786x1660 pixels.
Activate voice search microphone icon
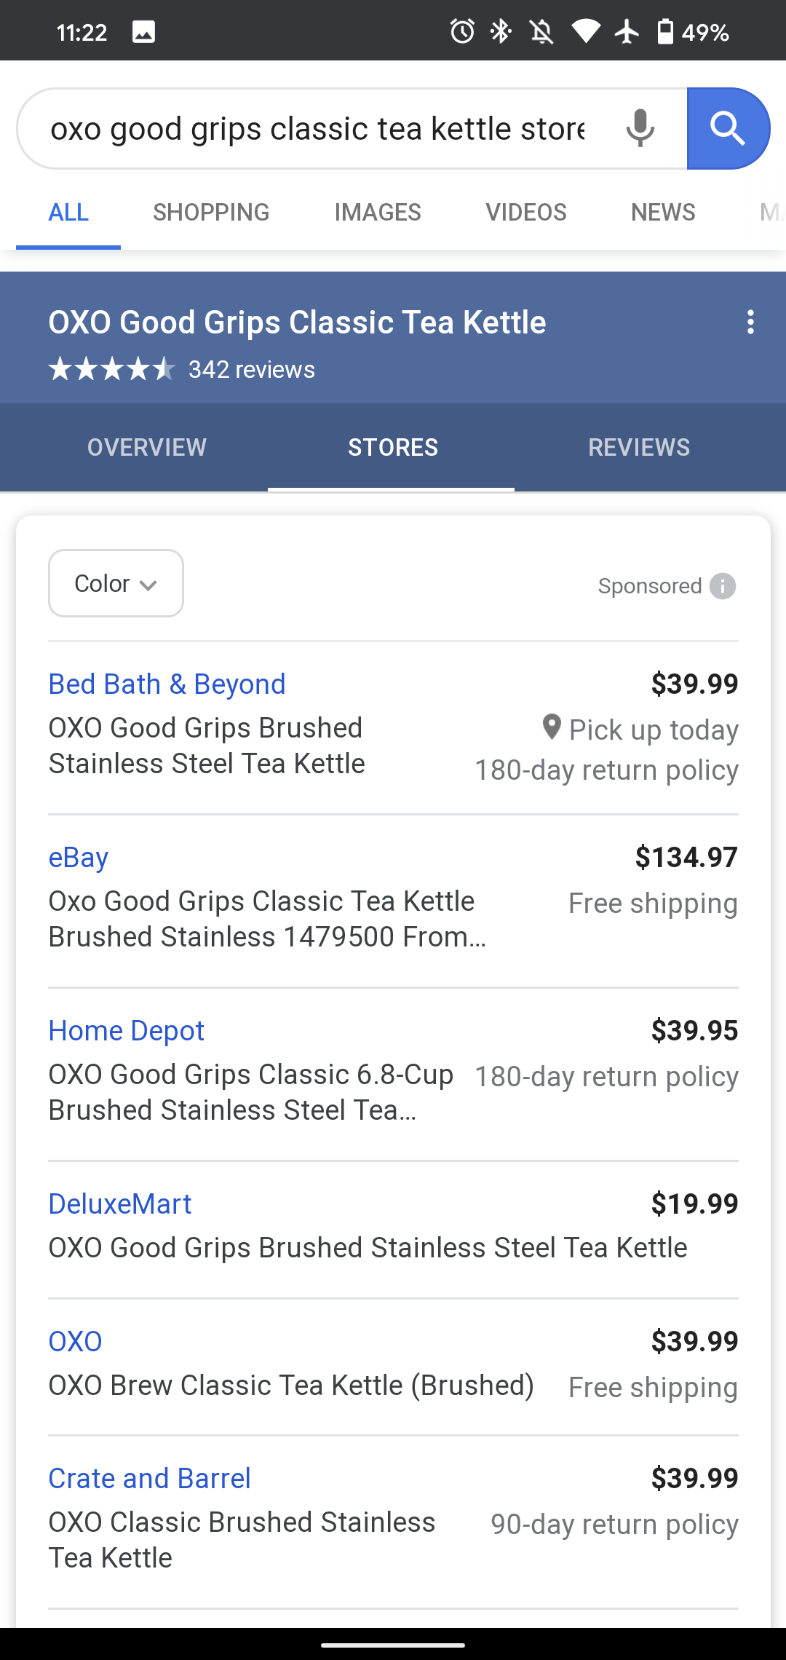(640, 129)
